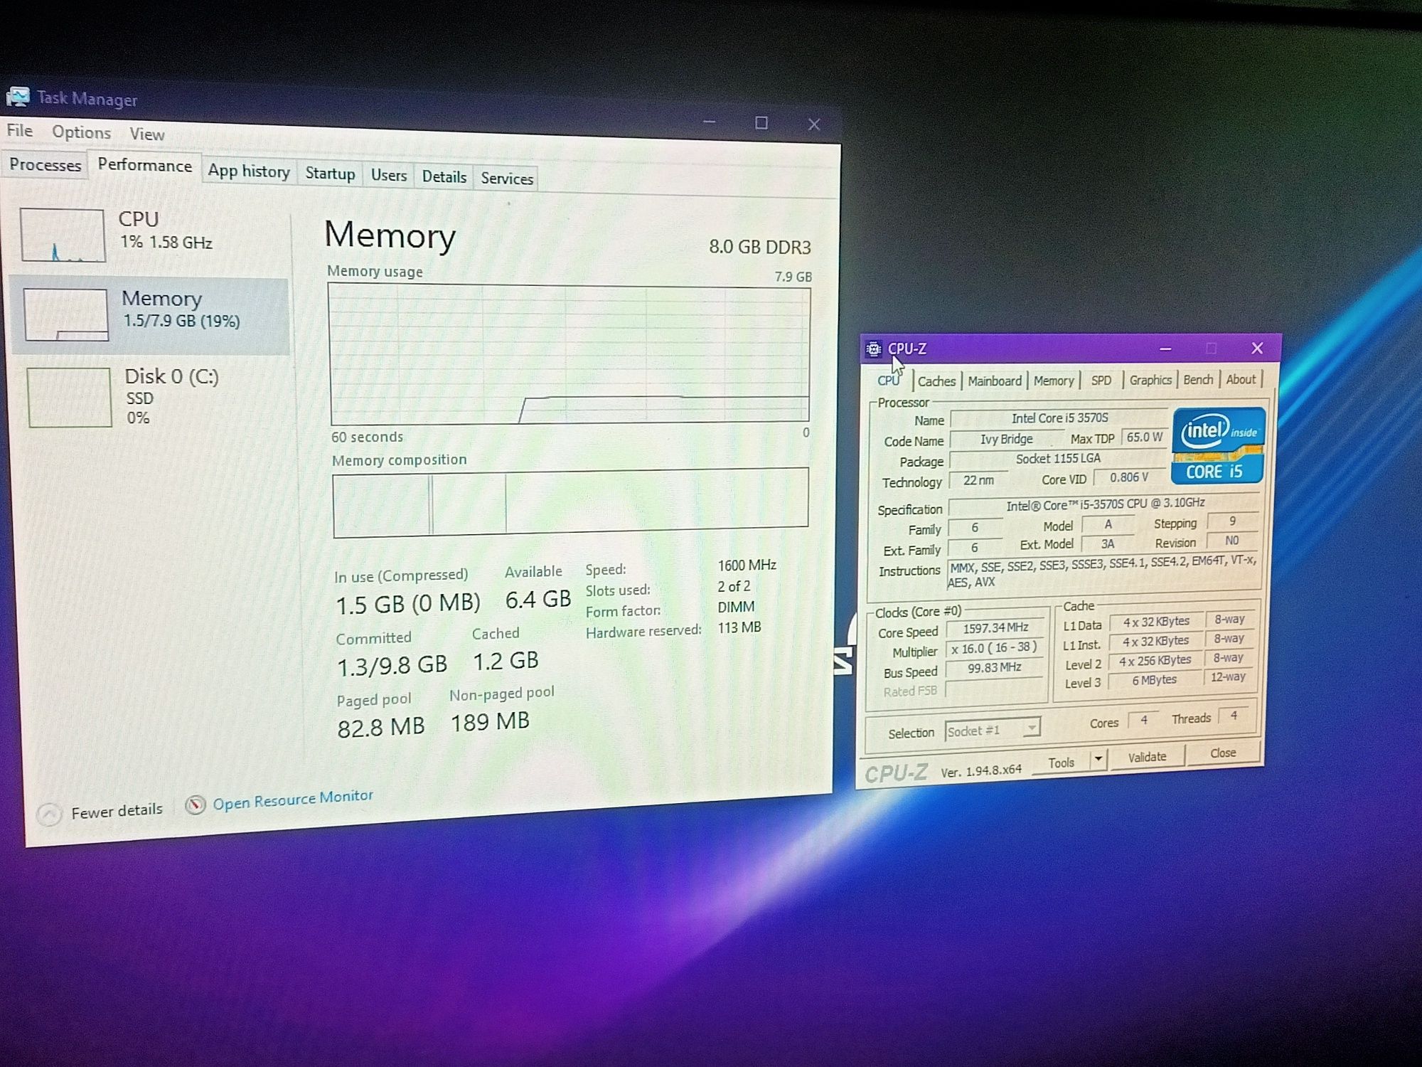Open the File menu in Task Manager

coord(20,130)
